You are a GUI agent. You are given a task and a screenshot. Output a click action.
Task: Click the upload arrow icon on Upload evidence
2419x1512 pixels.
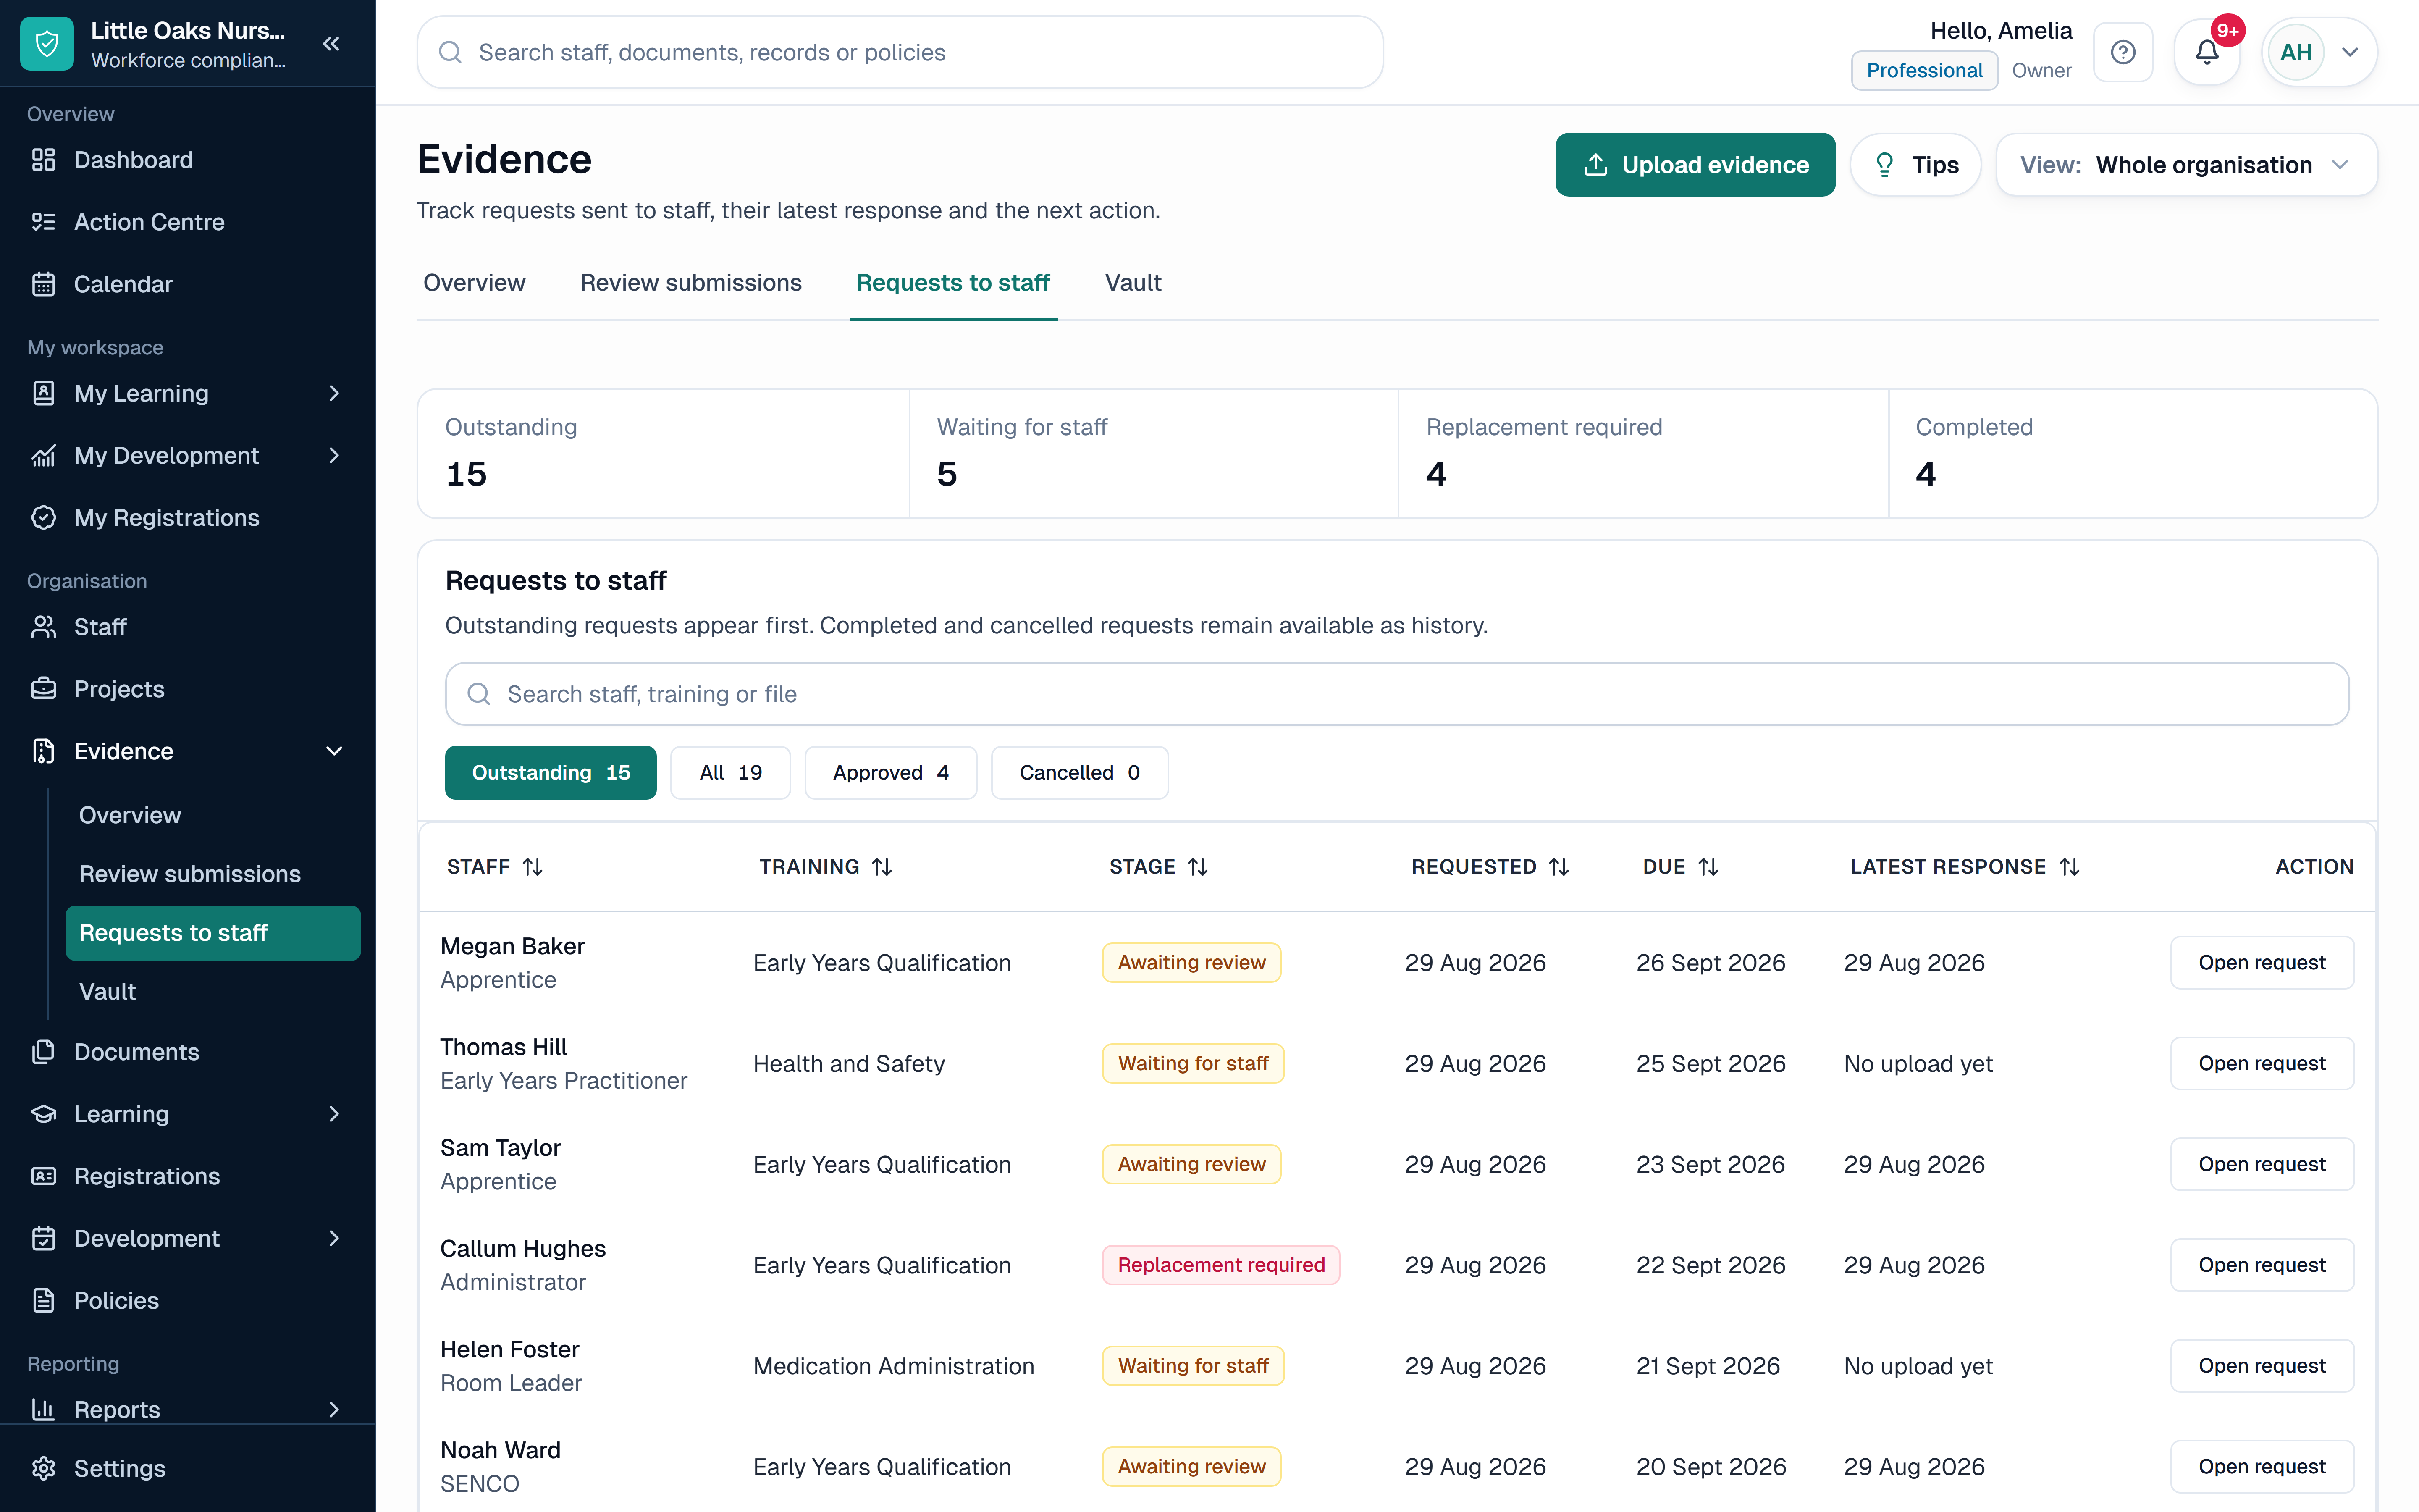(1596, 165)
